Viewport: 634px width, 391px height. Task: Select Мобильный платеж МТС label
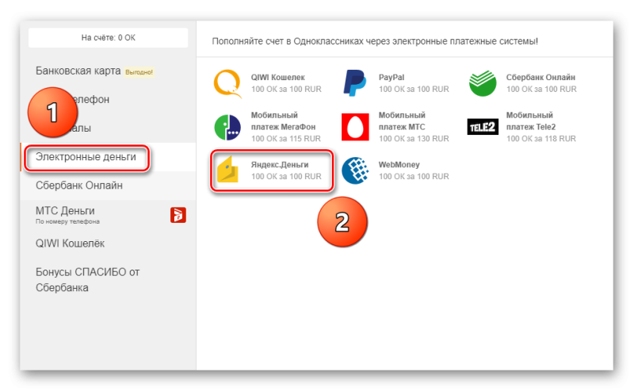pyautogui.click(x=402, y=121)
